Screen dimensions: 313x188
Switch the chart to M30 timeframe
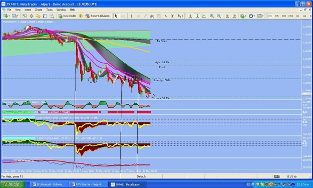291,16
